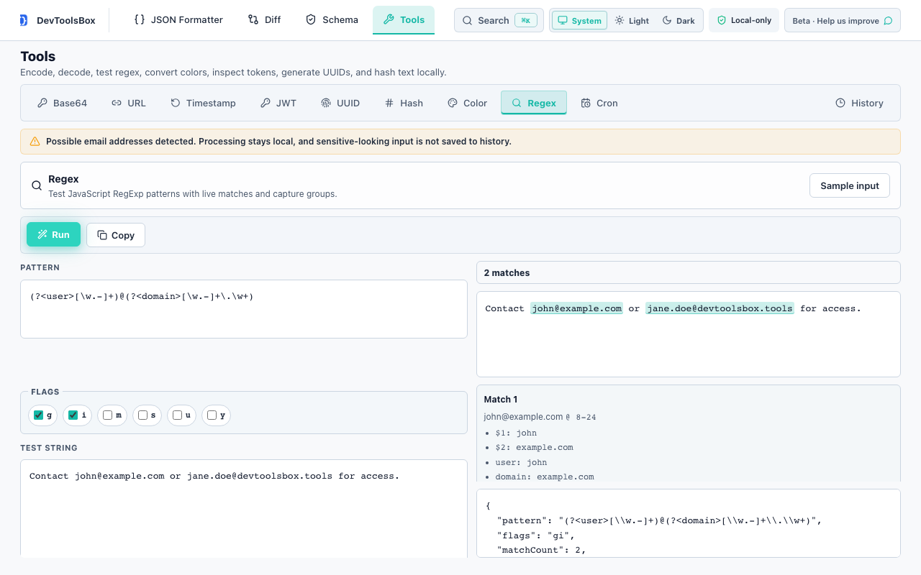Click the warning triangle icon in banner
The width and height of the screenshot is (921, 575).
coord(35,142)
